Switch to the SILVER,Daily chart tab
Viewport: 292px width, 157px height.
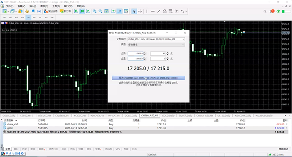pos(186,116)
